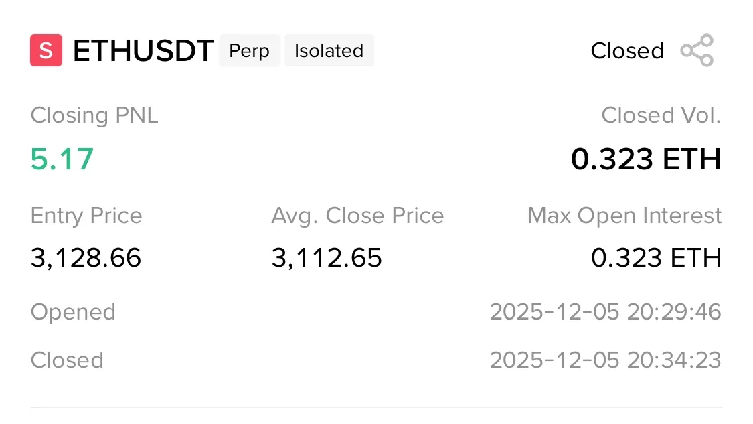Select the 0.323 ETH closed volume value
Screen dimensions: 753x424
(646, 159)
